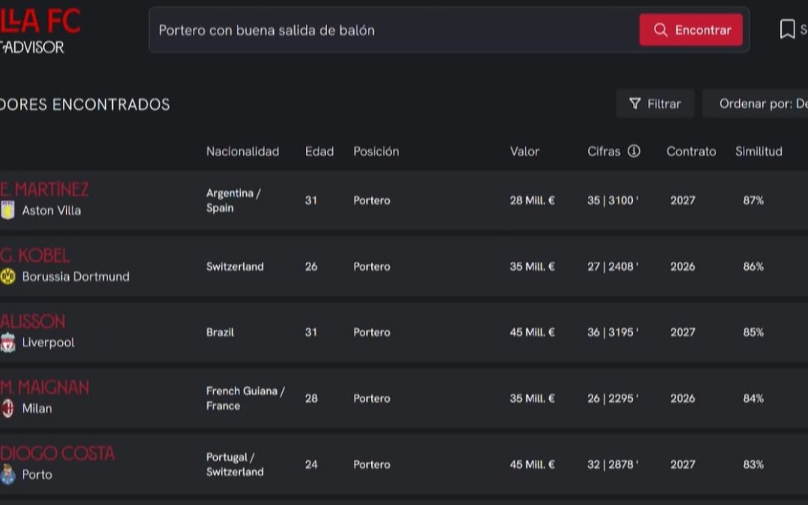Click the Cifras info icon
Viewport: 808px width, 505px height.
click(x=634, y=151)
